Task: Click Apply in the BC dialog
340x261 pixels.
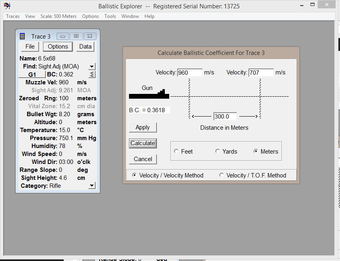Action: pyautogui.click(x=143, y=127)
